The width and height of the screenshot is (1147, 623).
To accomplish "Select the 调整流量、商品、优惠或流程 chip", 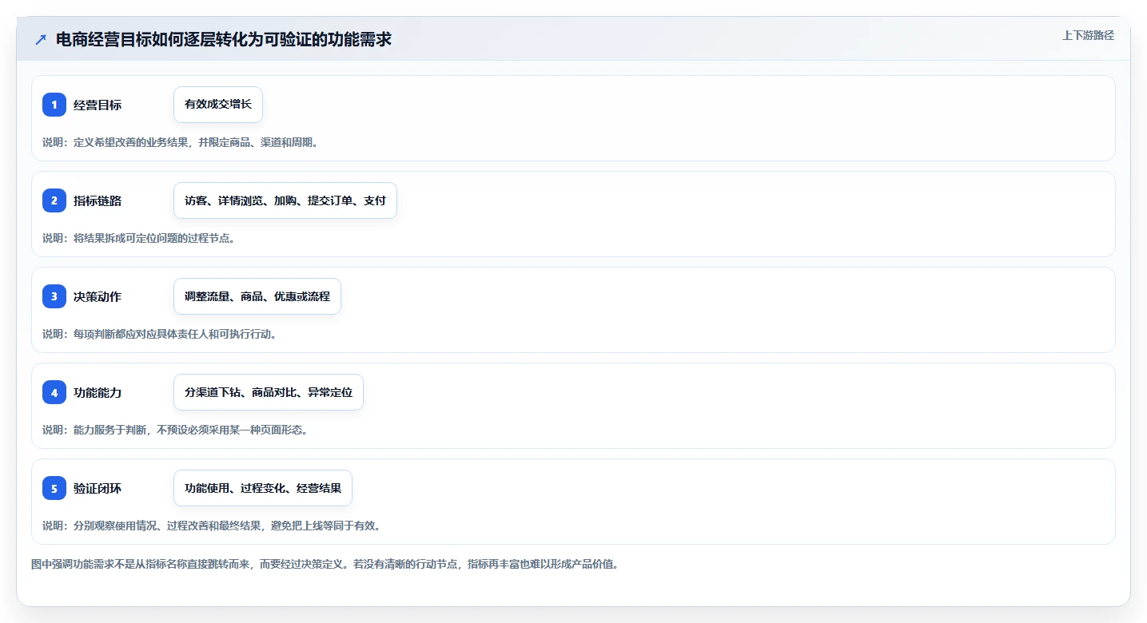I will pos(257,296).
